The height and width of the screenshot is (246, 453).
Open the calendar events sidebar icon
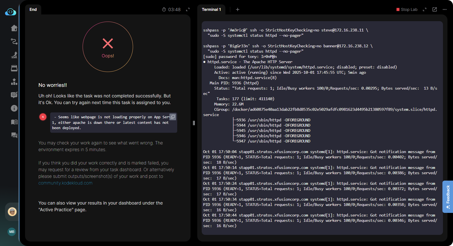(14, 68)
